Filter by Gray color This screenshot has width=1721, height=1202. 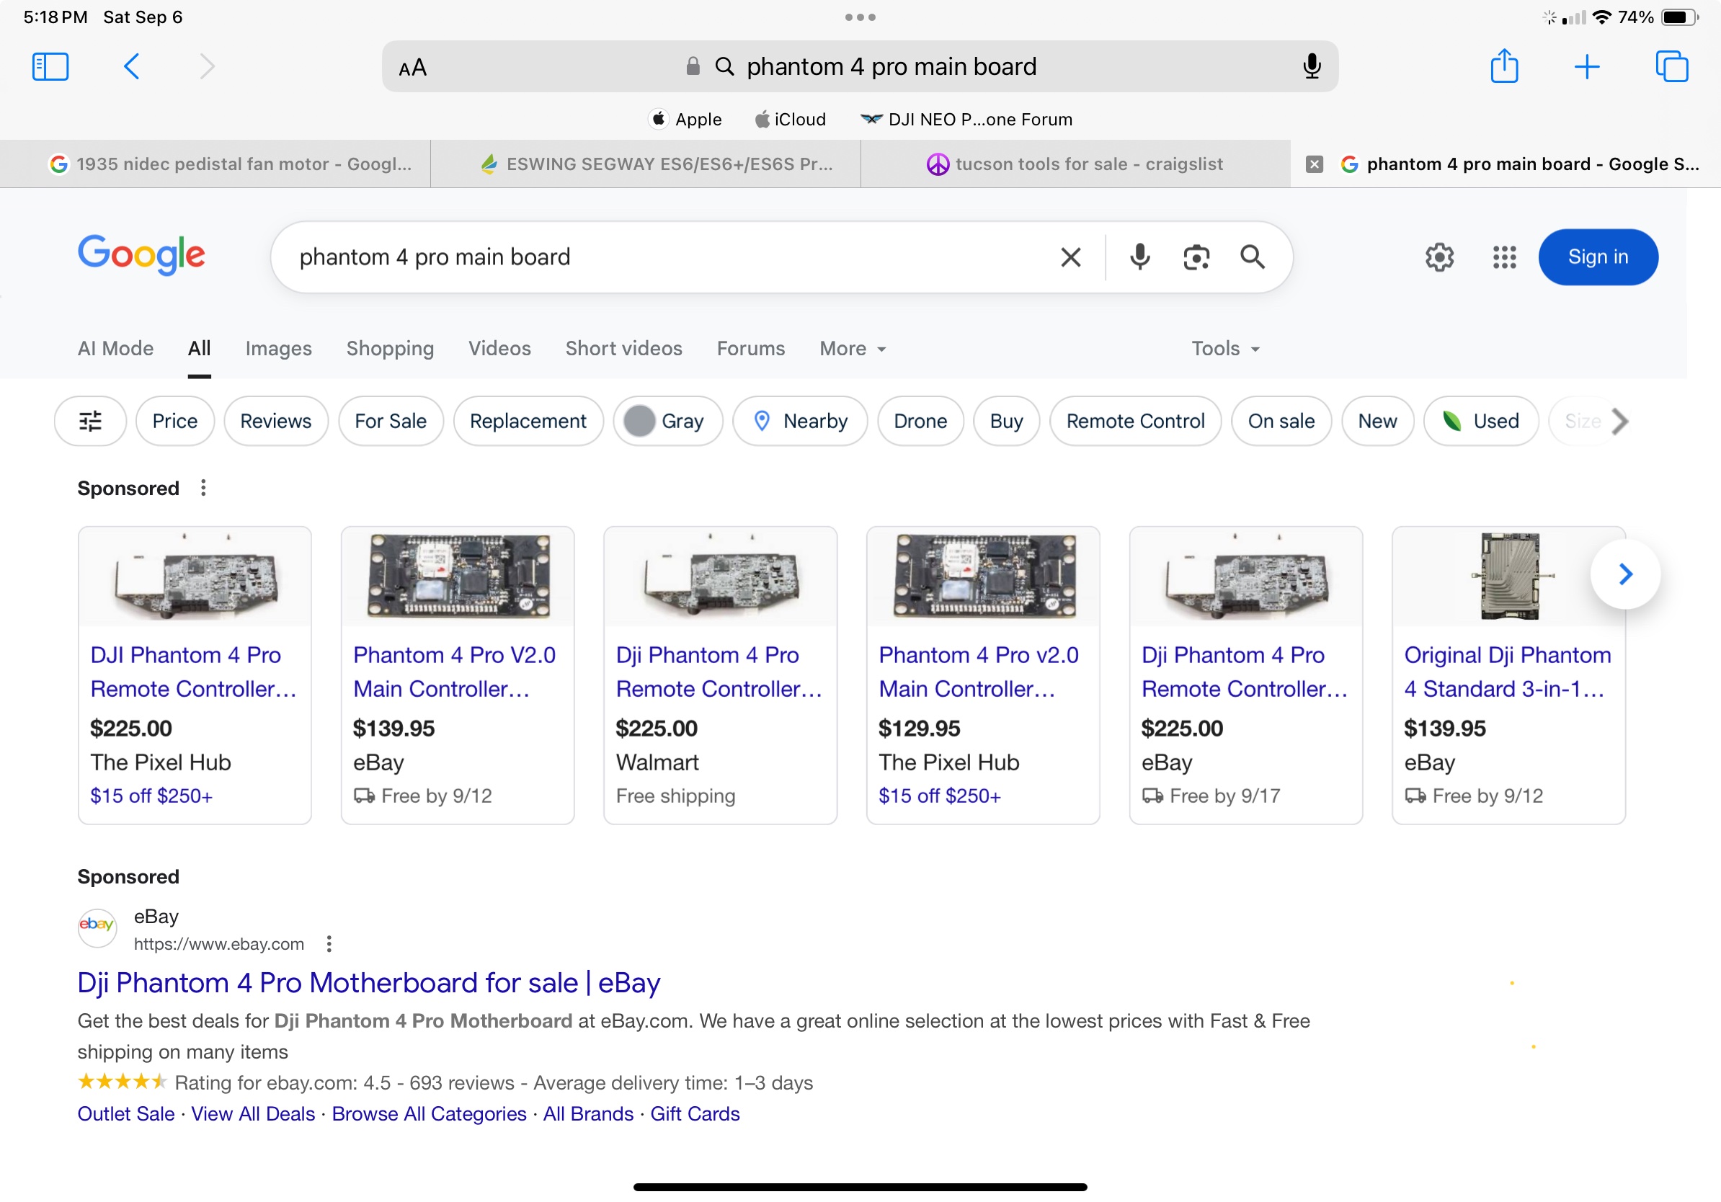(668, 421)
